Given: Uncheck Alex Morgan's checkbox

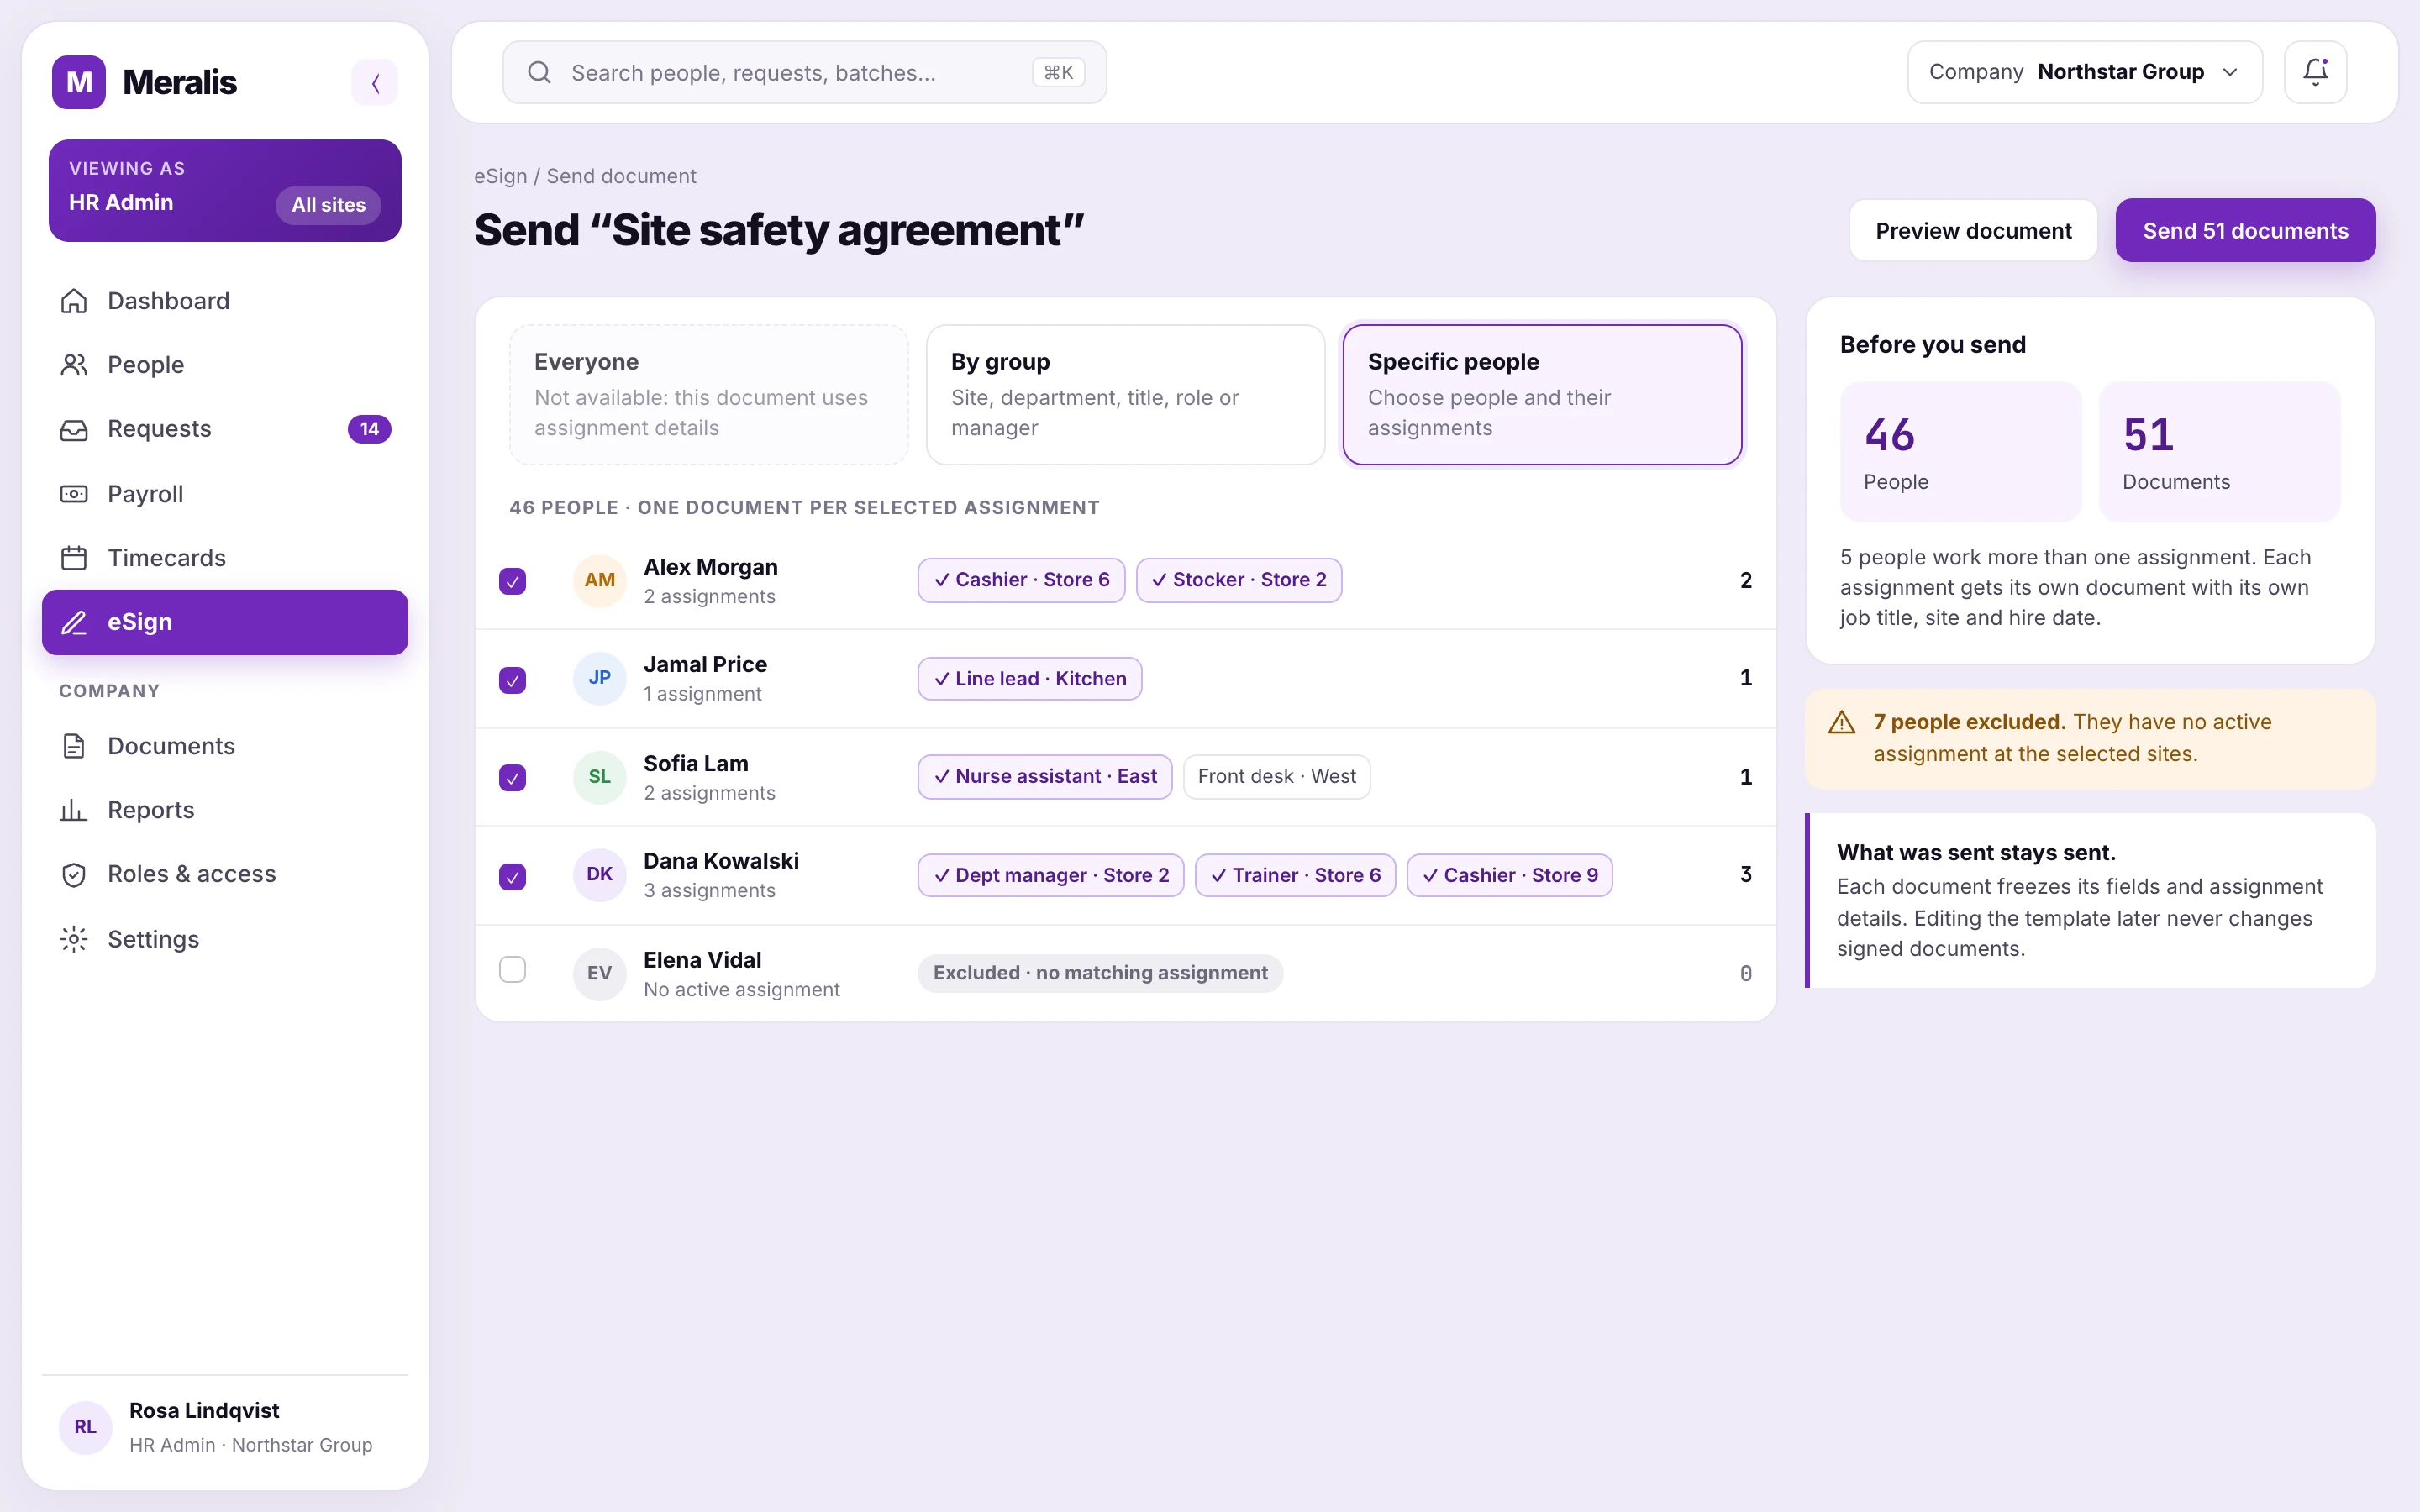Looking at the screenshot, I should coord(512,581).
